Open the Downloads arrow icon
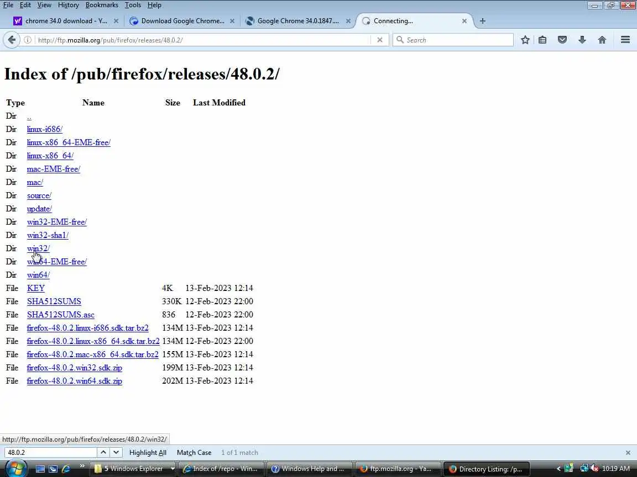 [582, 40]
